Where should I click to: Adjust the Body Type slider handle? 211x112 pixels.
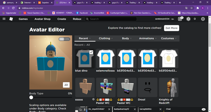(x=31, y=98)
